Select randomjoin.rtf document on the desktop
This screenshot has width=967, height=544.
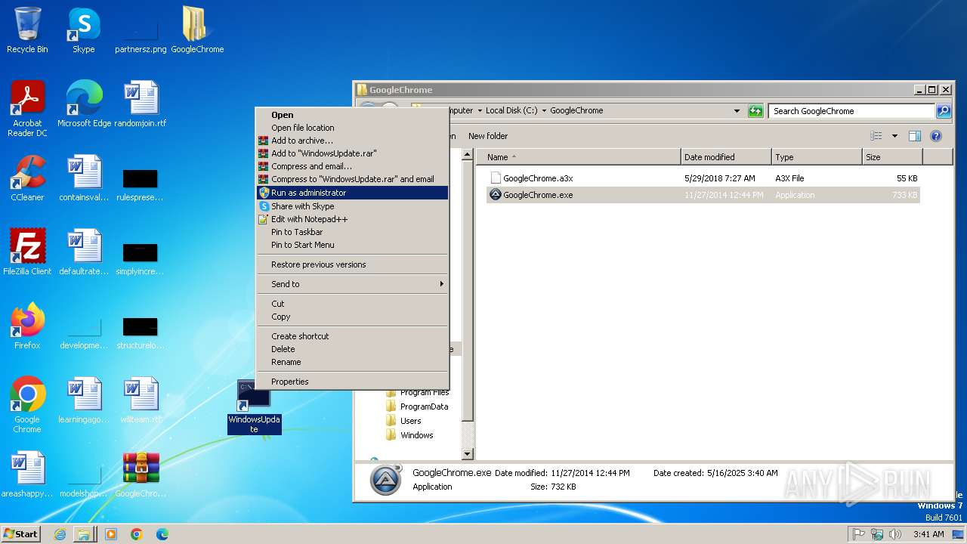click(x=141, y=104)
